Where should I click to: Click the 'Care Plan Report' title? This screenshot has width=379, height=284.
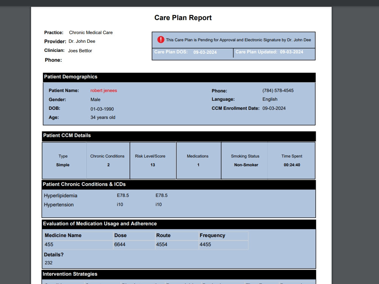183,18
